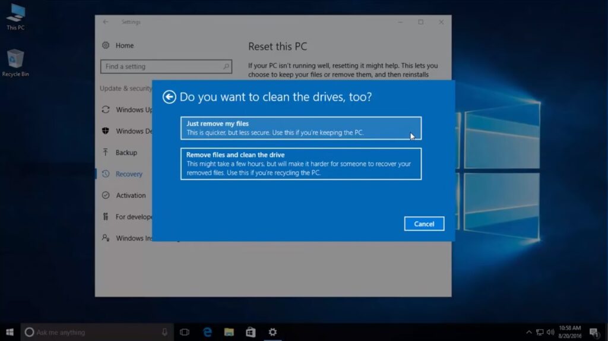Viewport: 608px width, 341px height.
Task: Minimize the Settings window
Action: coord(400,22)
